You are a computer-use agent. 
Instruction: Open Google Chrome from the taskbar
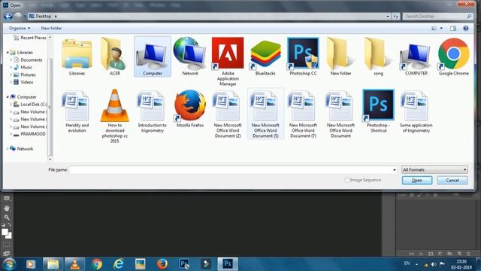[97, 264]
